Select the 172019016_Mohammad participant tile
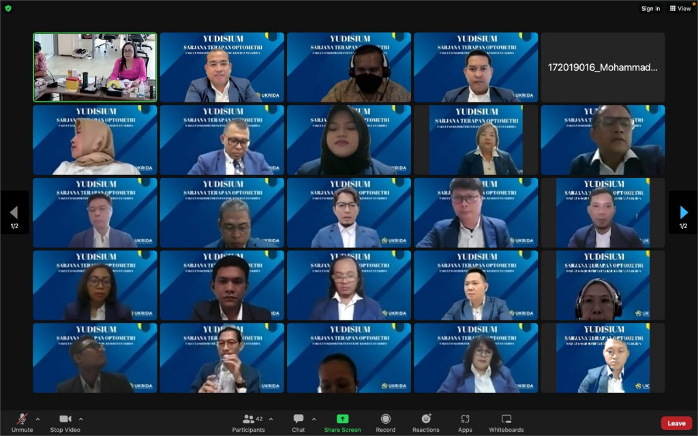This screenshot has height=436, width=698. pyautogui.click(x=603, y=67)
